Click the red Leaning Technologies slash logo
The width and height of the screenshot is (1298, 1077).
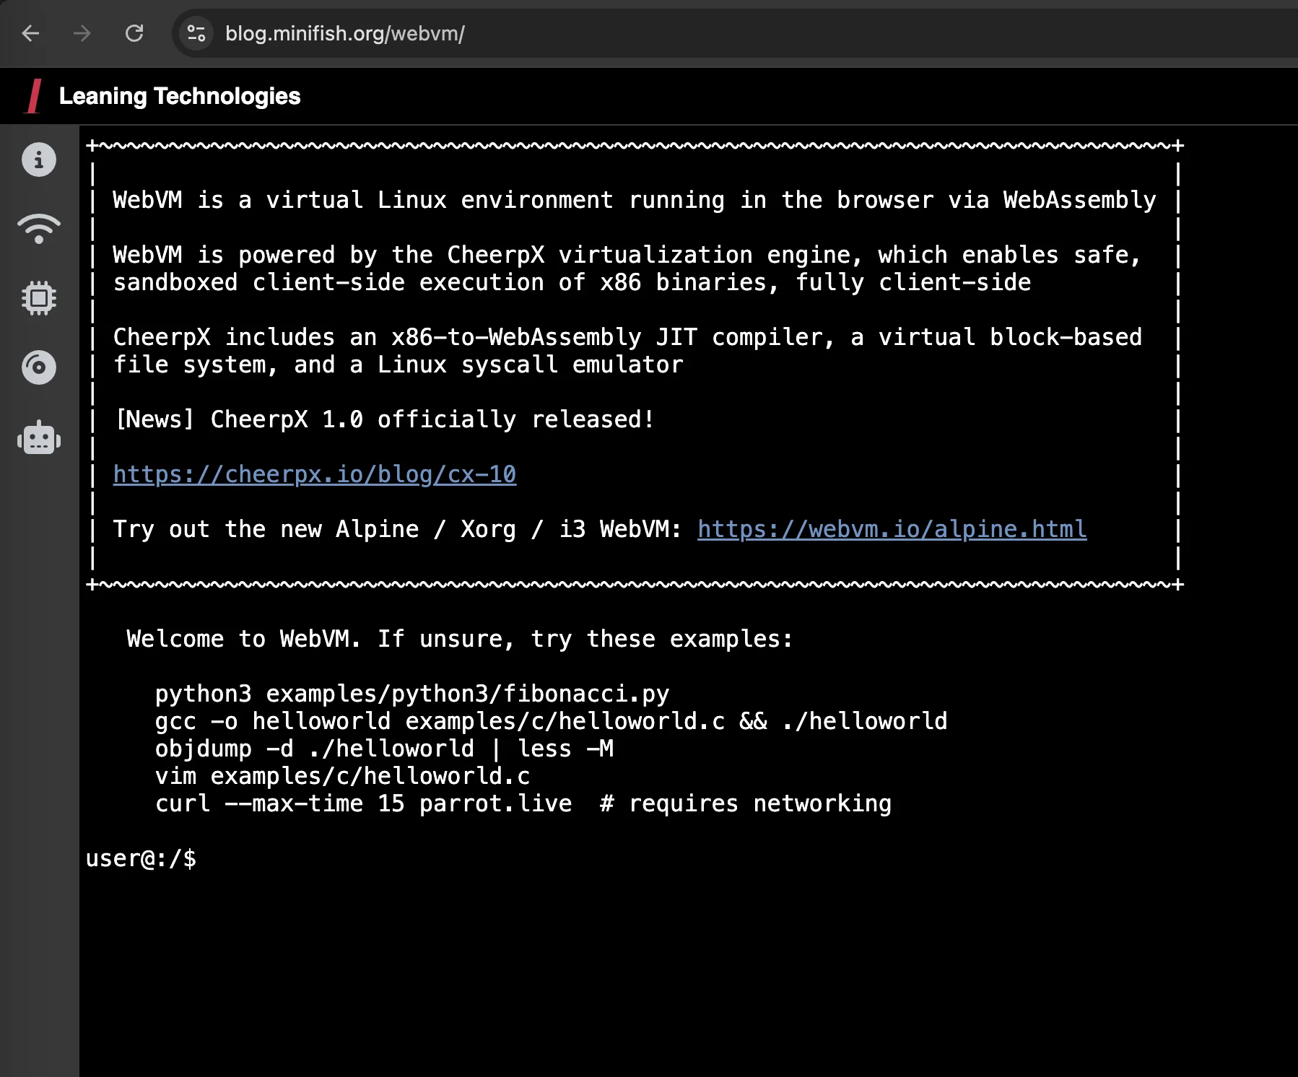33,96
